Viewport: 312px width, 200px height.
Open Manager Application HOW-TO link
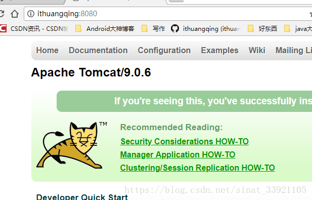pos(177,155)
